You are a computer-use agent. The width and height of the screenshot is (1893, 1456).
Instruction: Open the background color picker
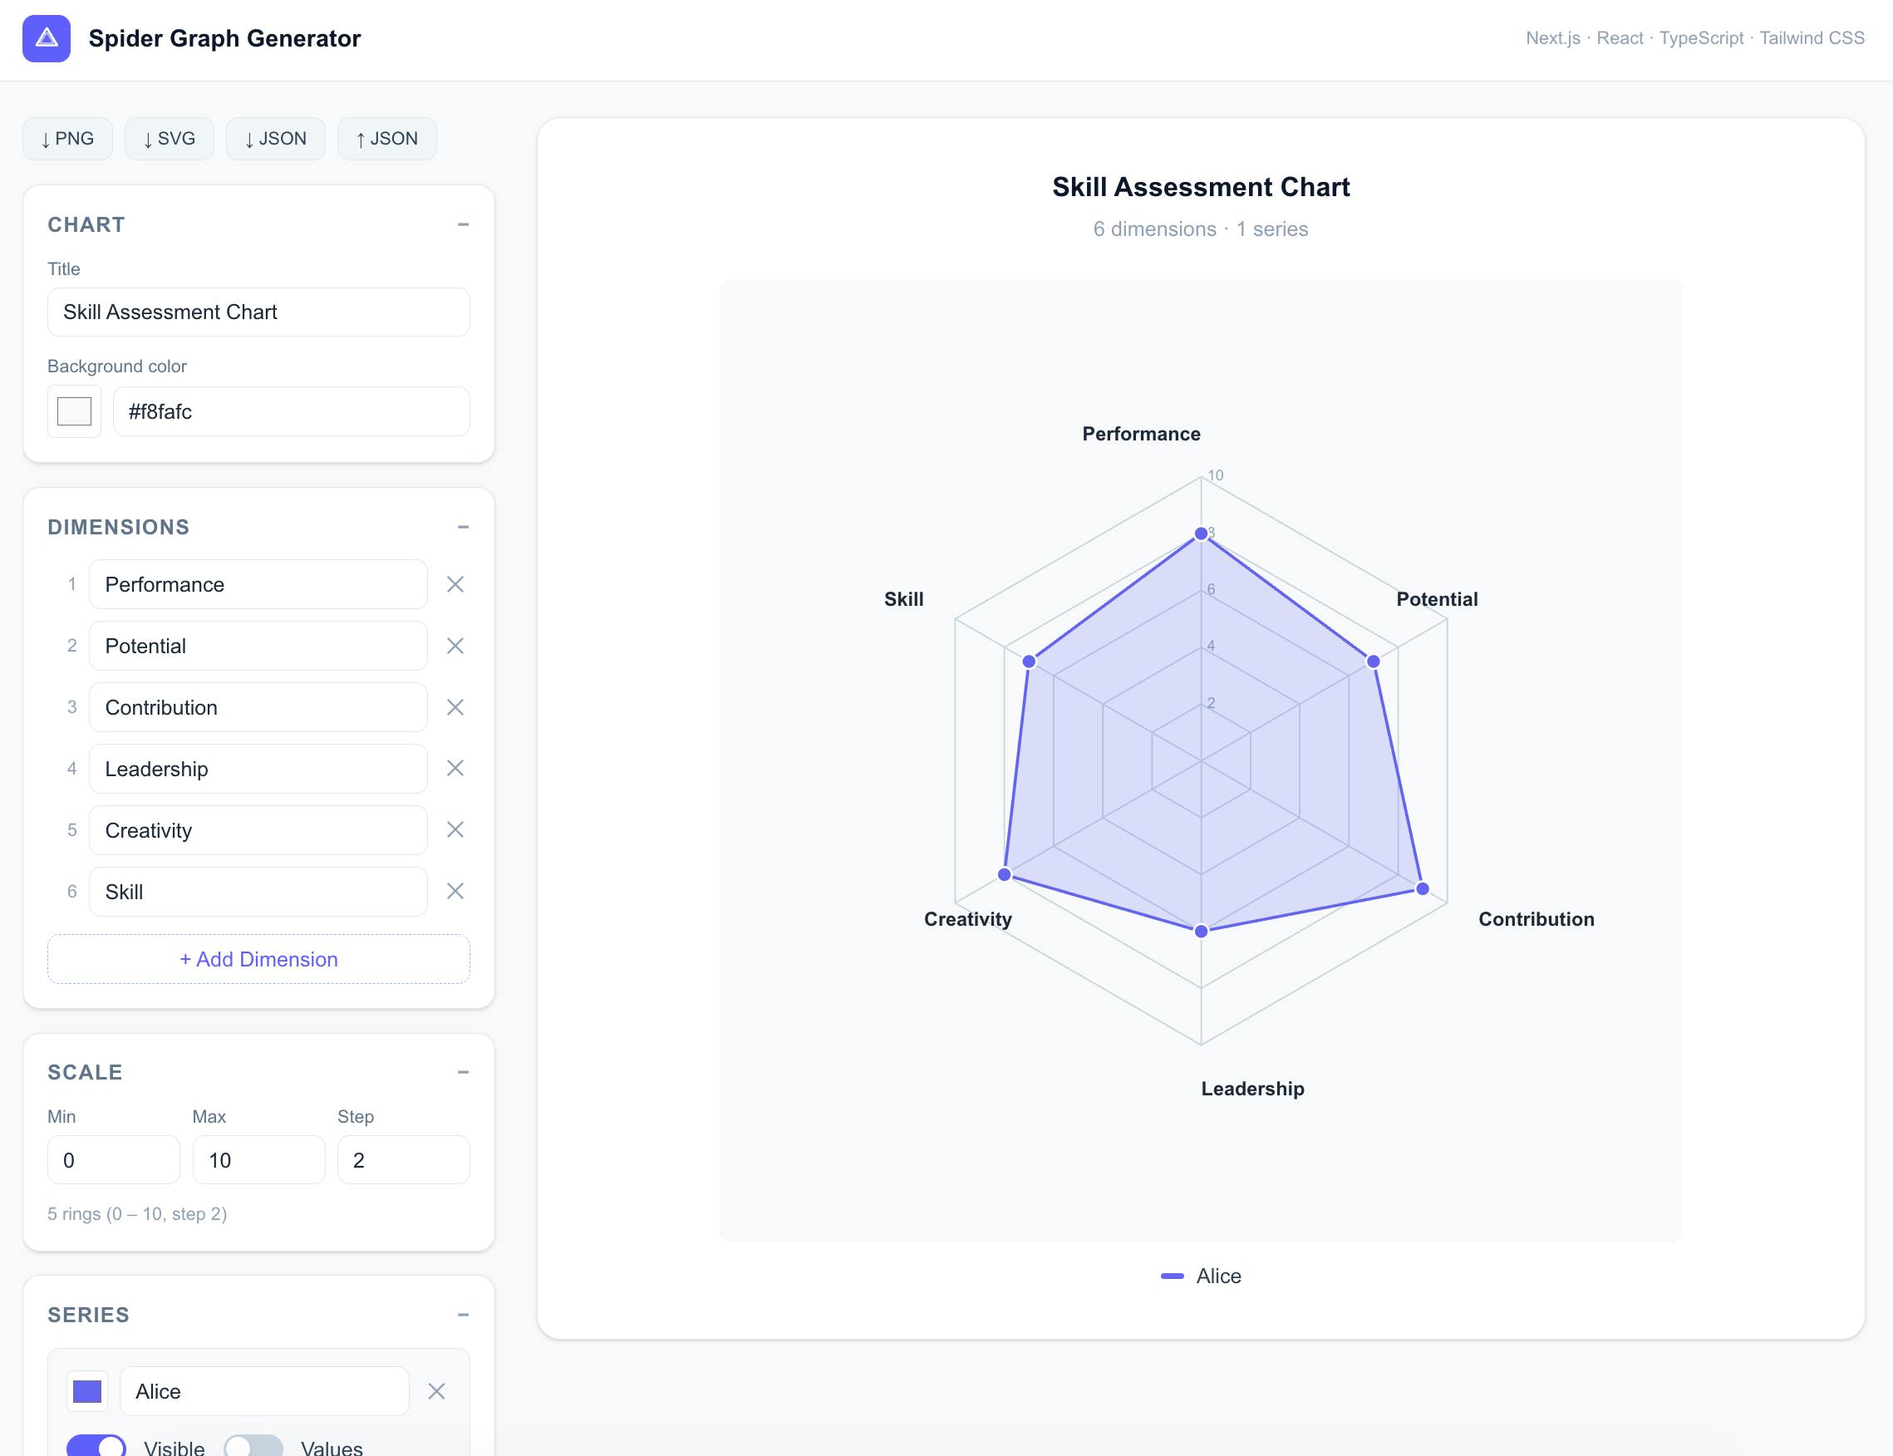pyautogui.click(x=74, y=411)
